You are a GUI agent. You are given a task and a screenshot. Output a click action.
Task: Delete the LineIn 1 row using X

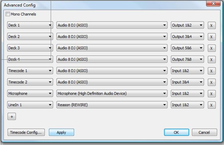coord(211,105)
